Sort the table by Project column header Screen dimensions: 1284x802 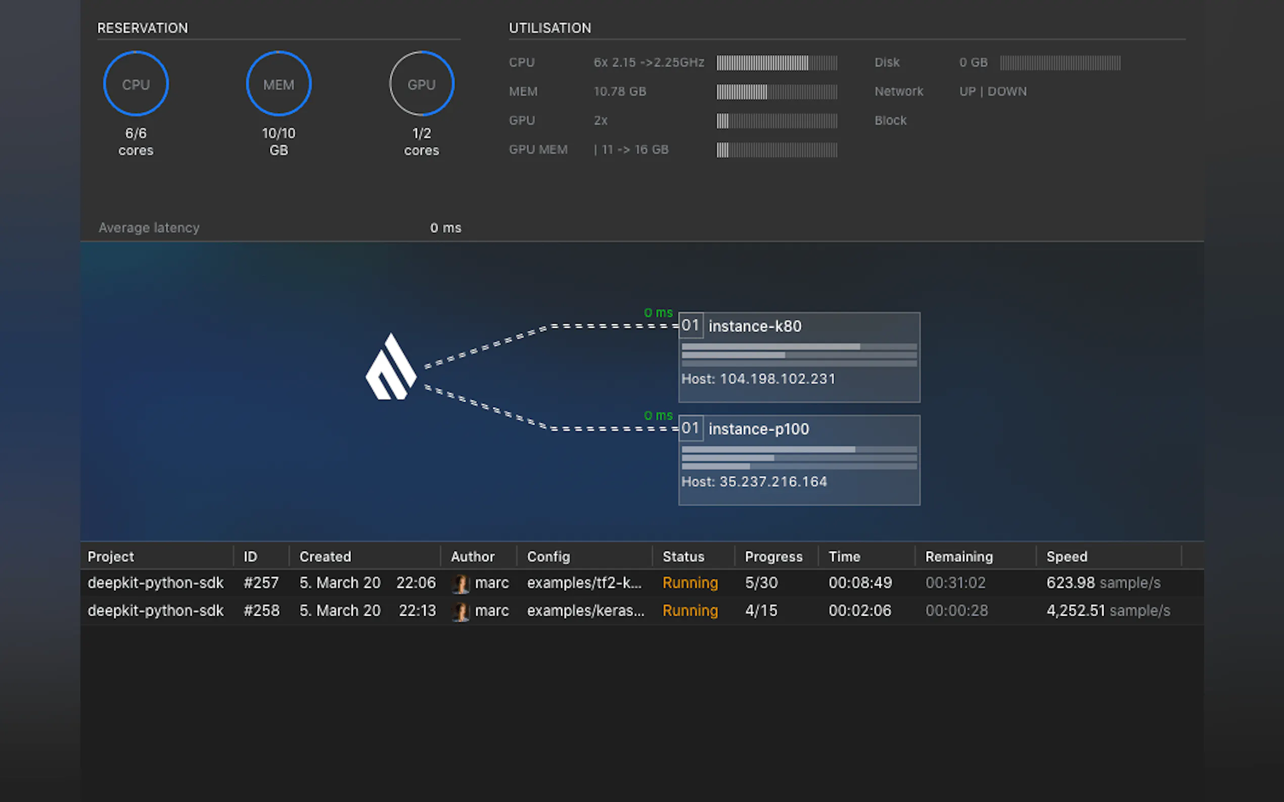tap(111, 557)
